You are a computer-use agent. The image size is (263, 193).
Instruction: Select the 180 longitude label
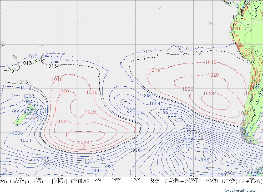[x=39, y=179]
